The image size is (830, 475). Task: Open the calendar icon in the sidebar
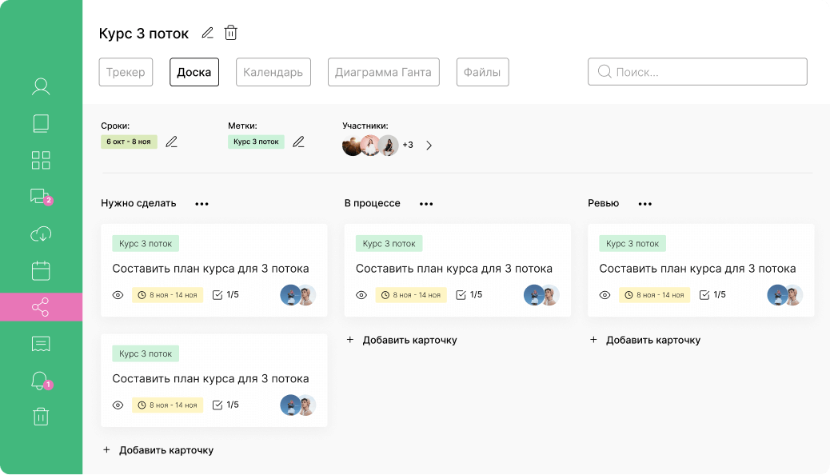coord(41,270)
